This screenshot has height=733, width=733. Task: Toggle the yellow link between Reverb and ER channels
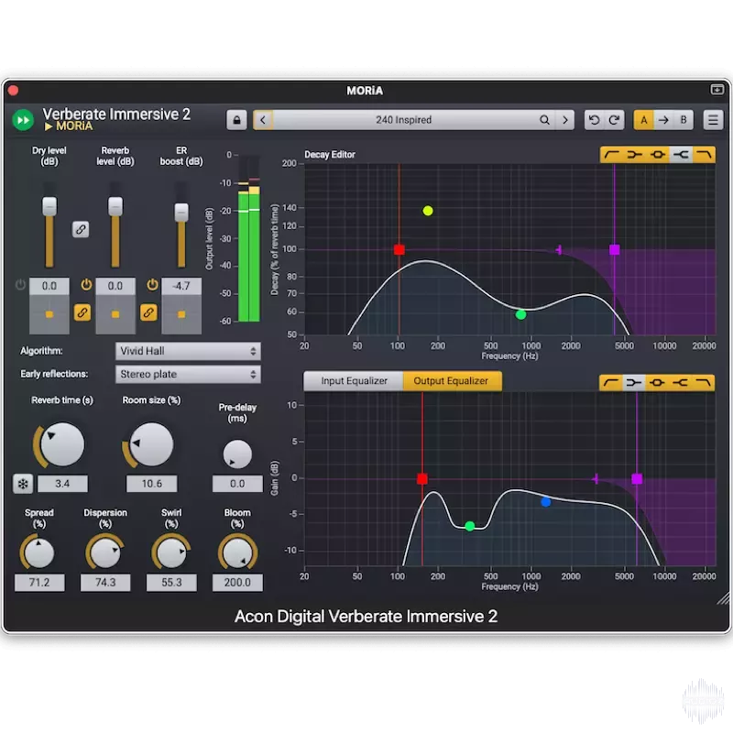[148, 312]
